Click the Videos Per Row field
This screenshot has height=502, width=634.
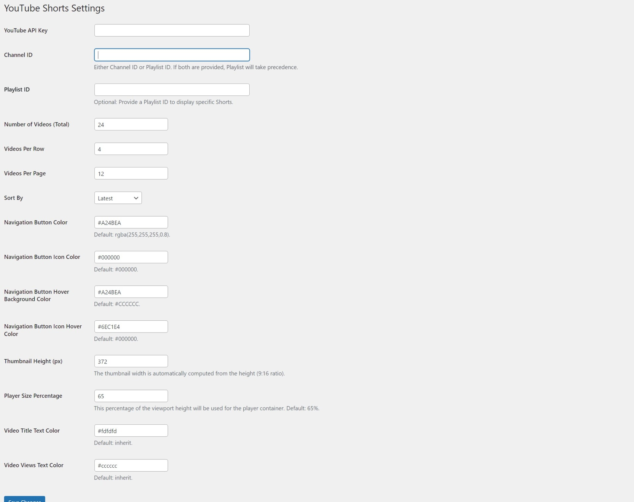click(x=131, y=149)
